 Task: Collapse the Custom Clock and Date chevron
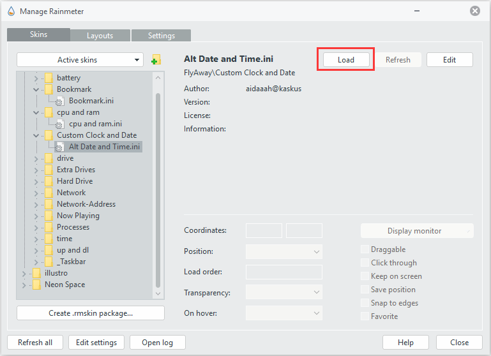[x=36, y=135]
